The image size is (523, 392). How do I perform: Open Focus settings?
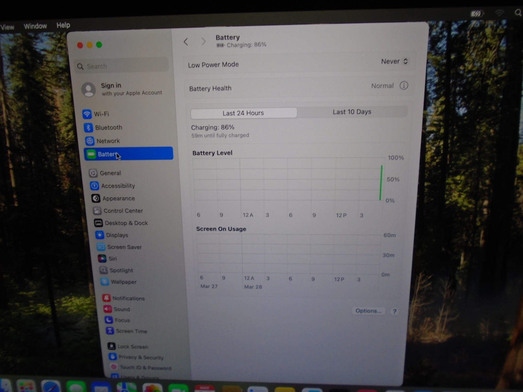tap(117, 320)
